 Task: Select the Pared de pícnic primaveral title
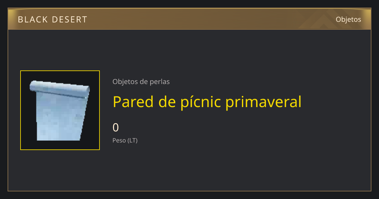(207, 102)
